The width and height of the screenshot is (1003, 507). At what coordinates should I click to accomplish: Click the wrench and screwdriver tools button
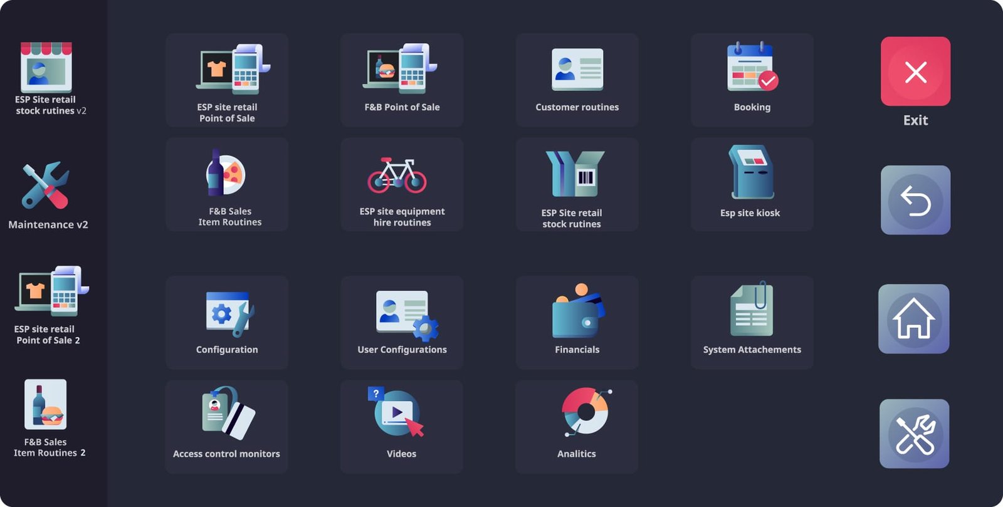[x=914, y=434]
